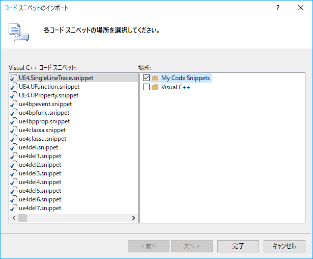The height and width of the screenshot is (259, 313).
Task: Uncheck the My Code Snippets checkbox
Action: (146, 77)
